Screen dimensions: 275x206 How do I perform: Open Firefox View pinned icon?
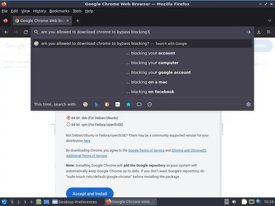pos(5,21)
